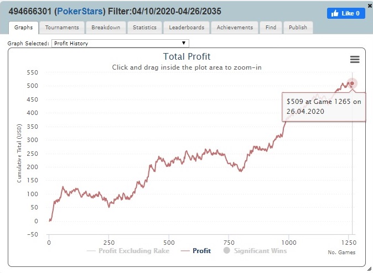The image size is (373, 273).
Task: Click the Find tab
Action: coord(271,28)
